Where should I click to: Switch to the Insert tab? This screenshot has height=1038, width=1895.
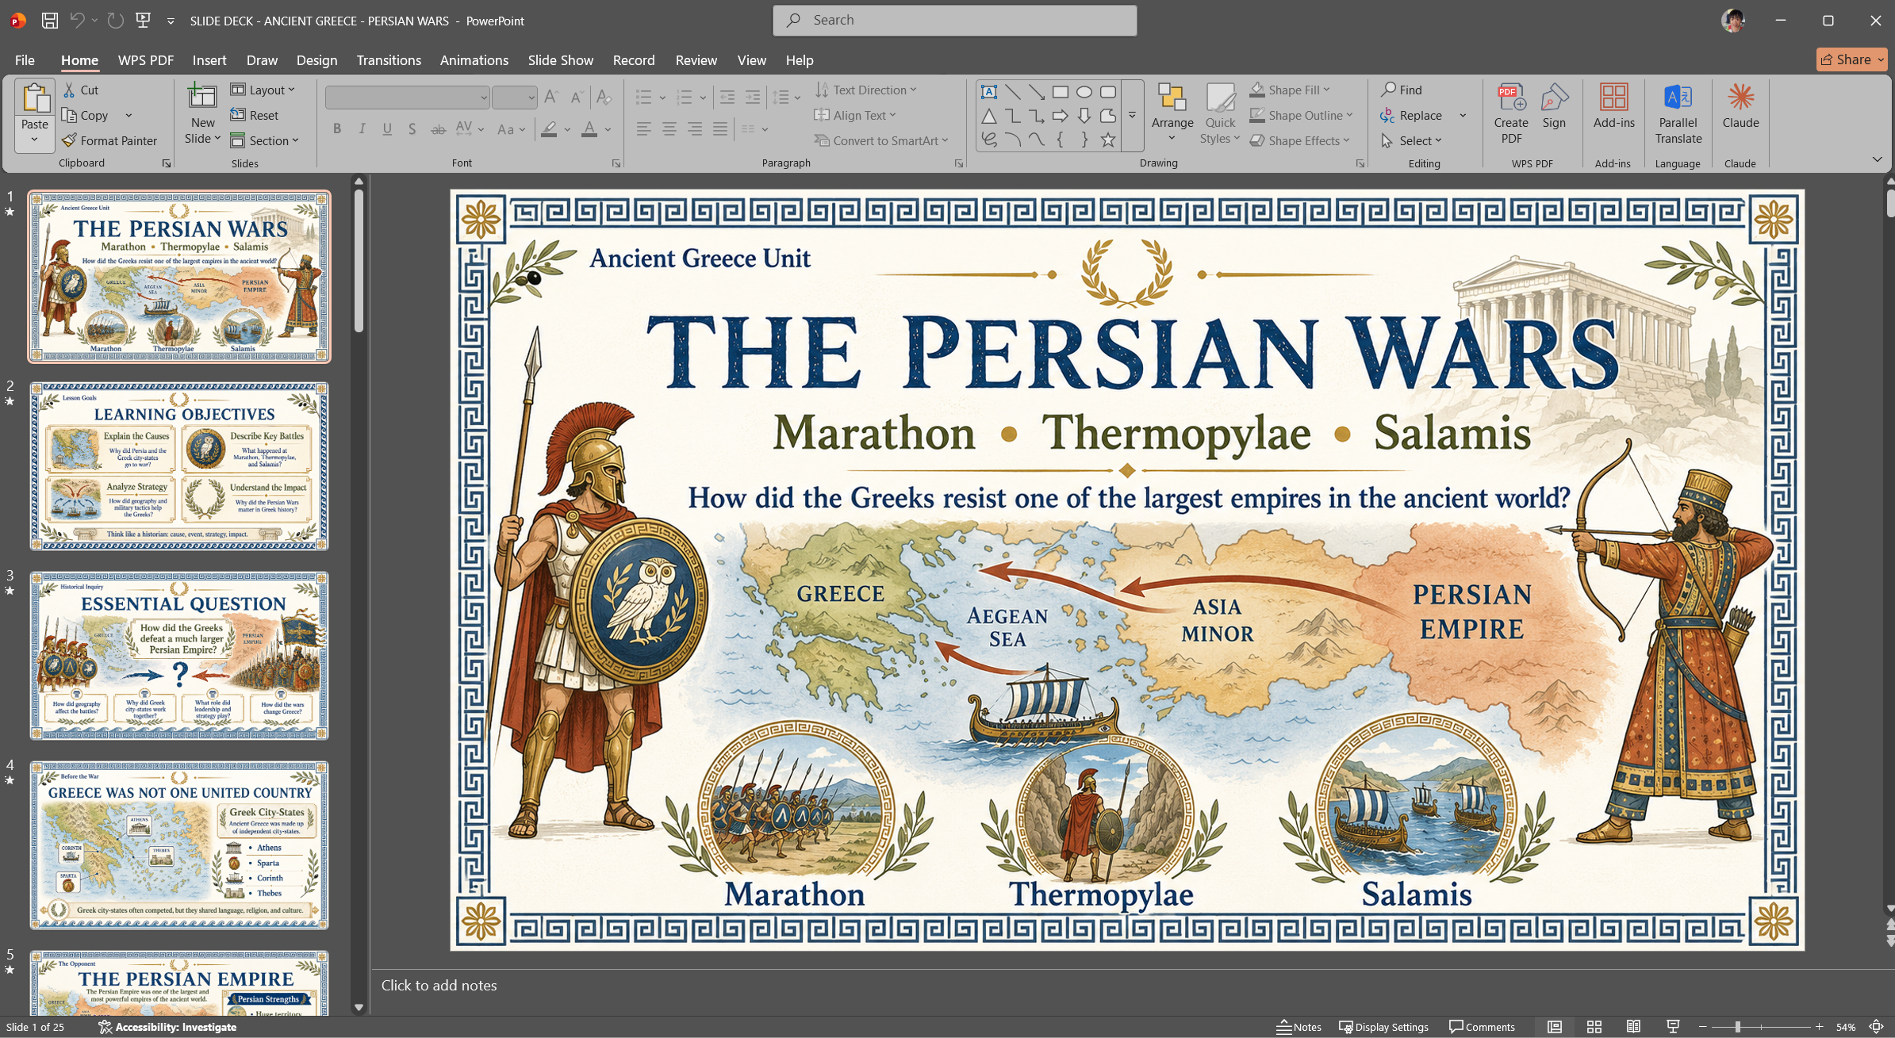(209, 60)
